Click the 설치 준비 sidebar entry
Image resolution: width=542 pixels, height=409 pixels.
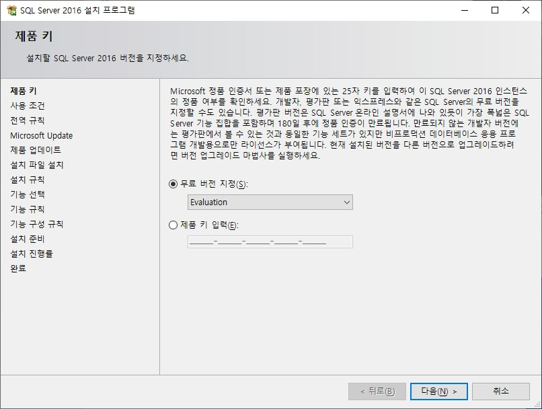point(28,239)
